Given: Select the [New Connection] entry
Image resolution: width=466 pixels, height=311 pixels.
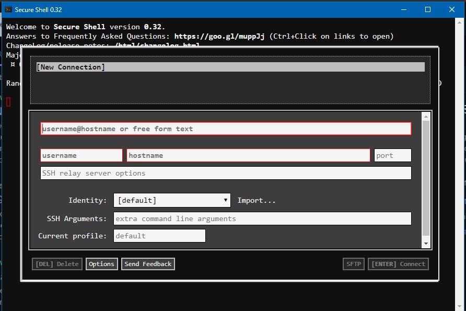Looking at the screenshot, I should pos(230,67).
